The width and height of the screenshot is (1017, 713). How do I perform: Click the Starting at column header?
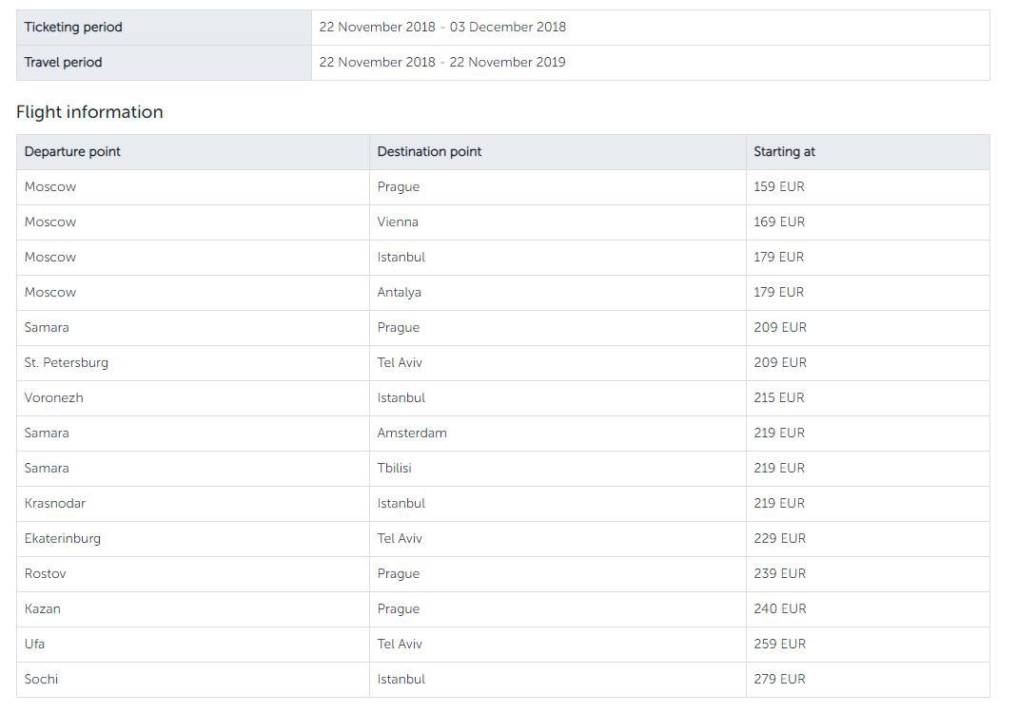coord(784,152)
